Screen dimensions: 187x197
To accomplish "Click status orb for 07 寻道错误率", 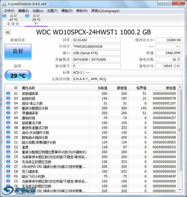I will pos(8,113).
